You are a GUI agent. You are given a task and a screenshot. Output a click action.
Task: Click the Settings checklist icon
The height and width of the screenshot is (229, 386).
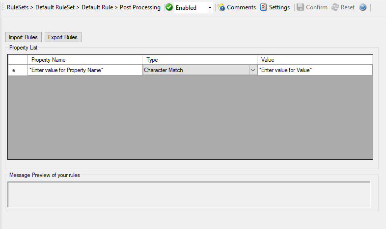pyautogui.click(x=264, y=7)
